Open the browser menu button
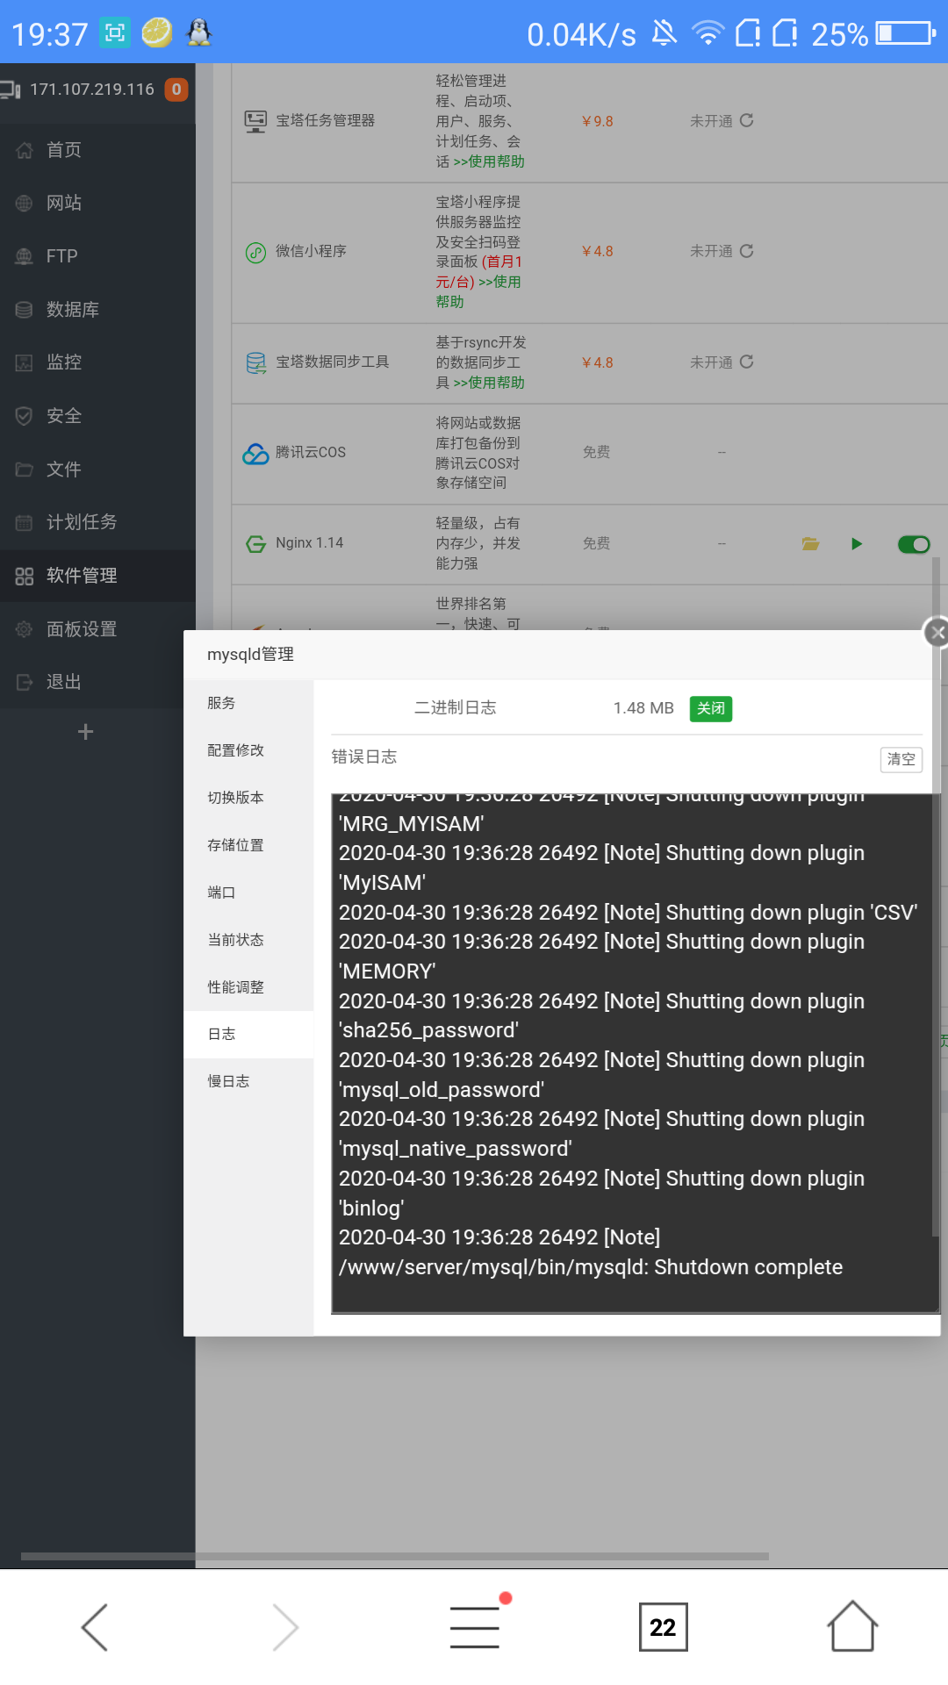This screenshot has height=1685, width=948. tap(475, 1627)
